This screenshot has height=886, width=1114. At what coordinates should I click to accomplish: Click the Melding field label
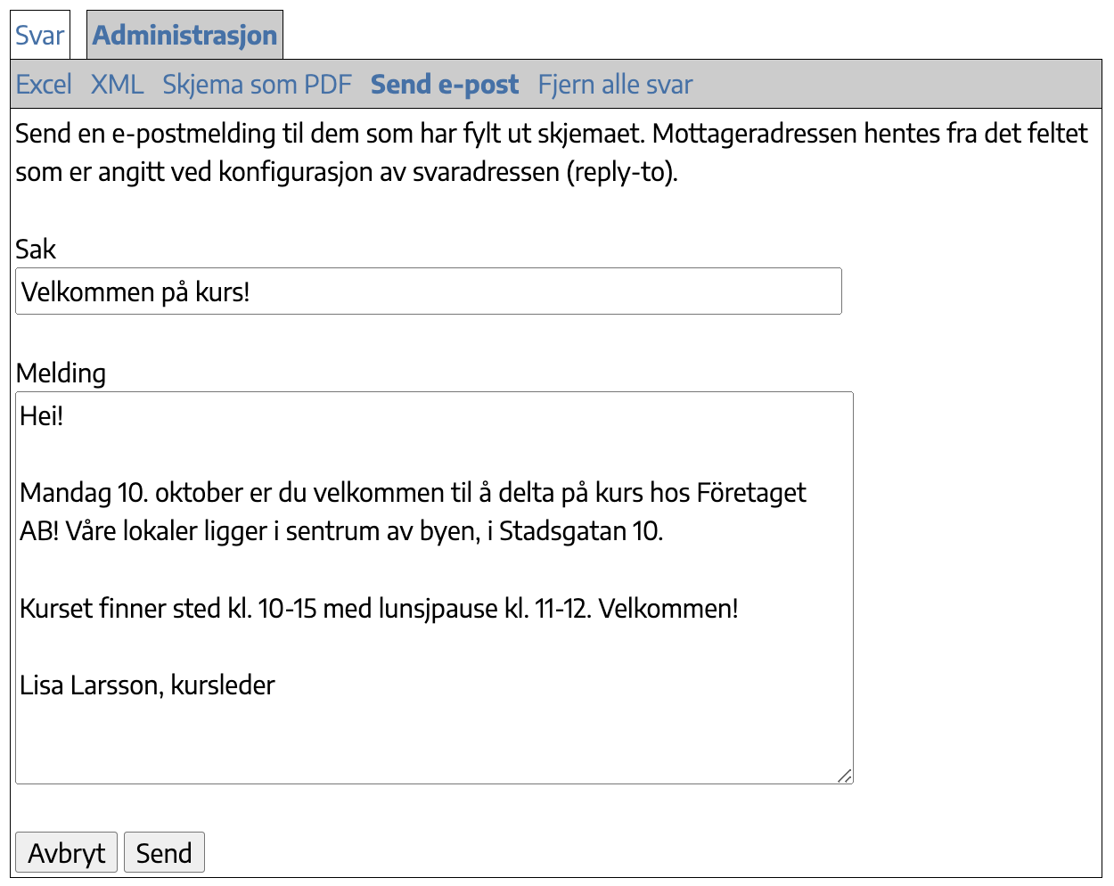61,373
